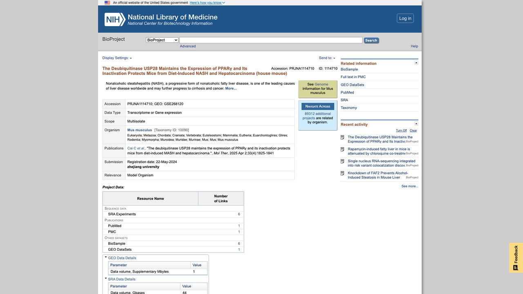Open the Display Settings menu

pyautogui.click(x=117, y=58)
